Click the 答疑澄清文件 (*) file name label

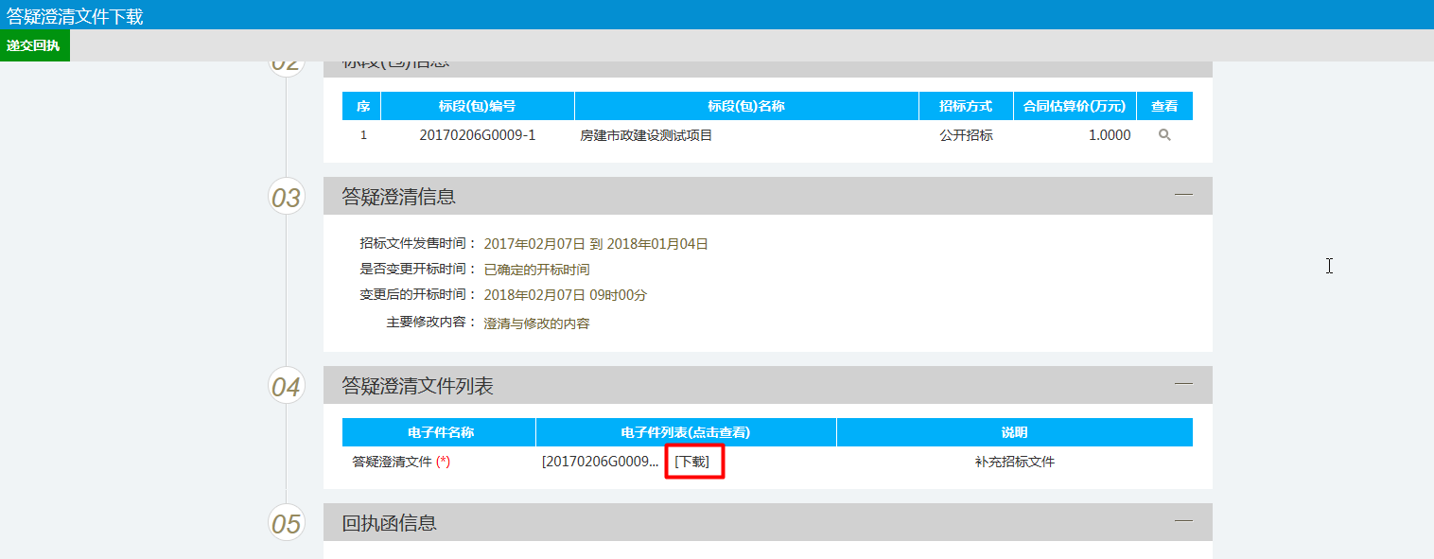[398, 463]
